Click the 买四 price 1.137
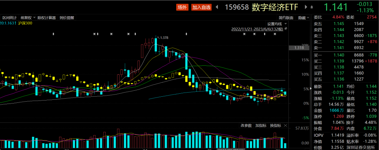The height and width of the screenshot is (150, 379). click(338, 73)
